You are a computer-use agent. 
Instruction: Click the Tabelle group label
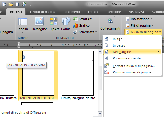click(23, 38)
